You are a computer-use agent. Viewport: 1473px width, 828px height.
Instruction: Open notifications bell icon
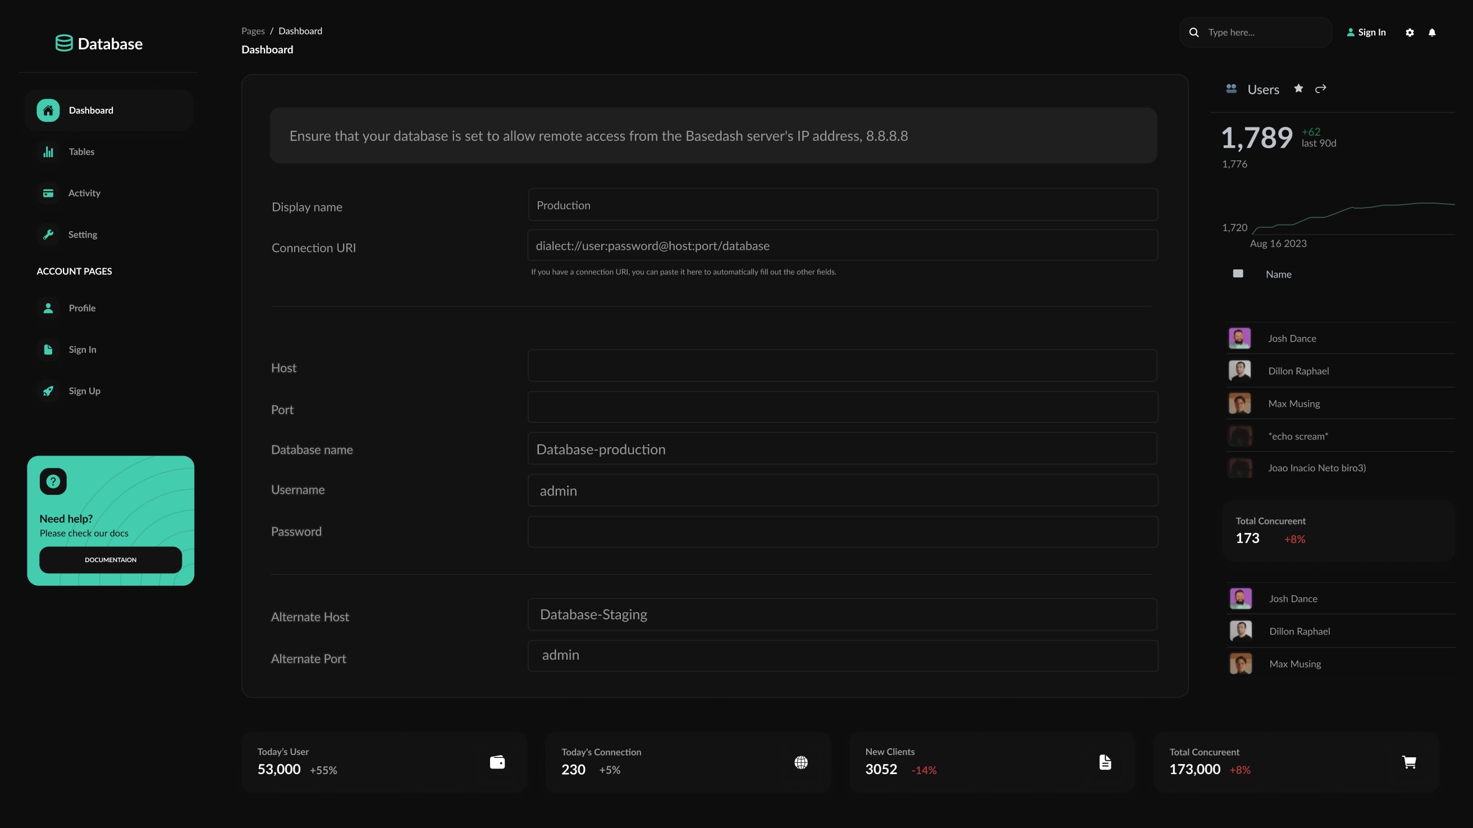point(1432,33)
